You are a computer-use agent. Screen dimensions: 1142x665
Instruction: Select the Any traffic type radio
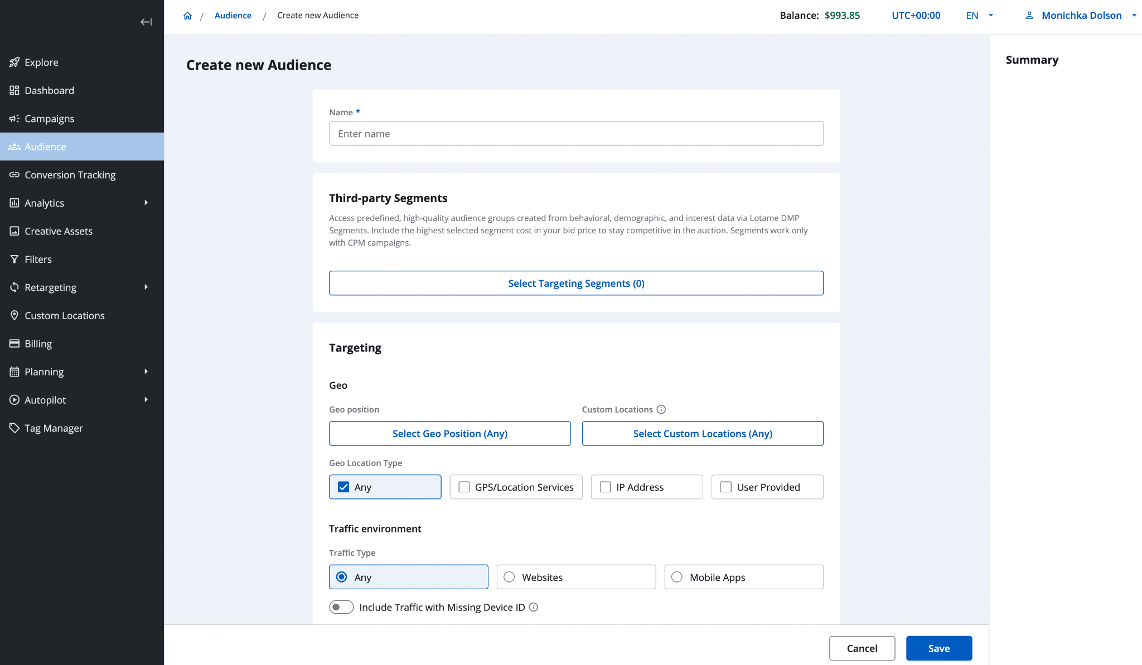click(x=342, y=577)
